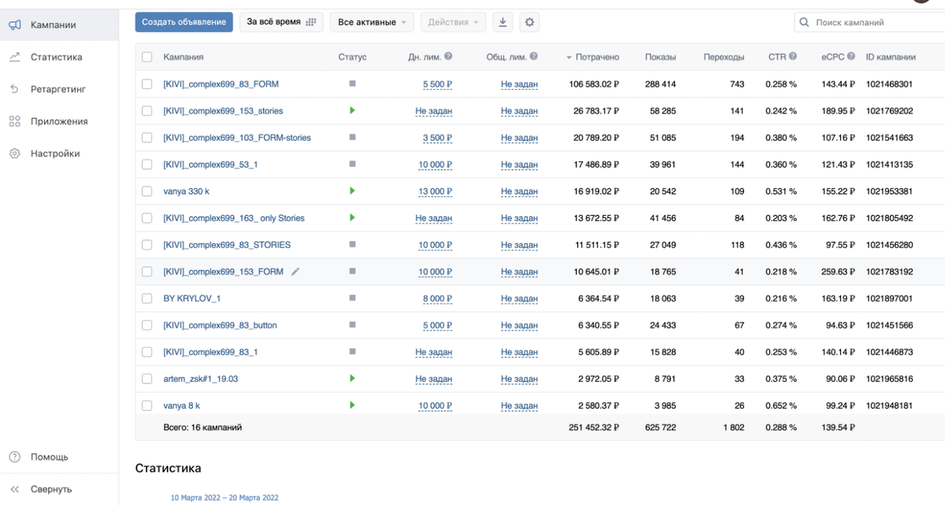Click stopped status icon for [KIVI]_complex699_83_button
Screen dimensions: 945x514
[352, 324]
